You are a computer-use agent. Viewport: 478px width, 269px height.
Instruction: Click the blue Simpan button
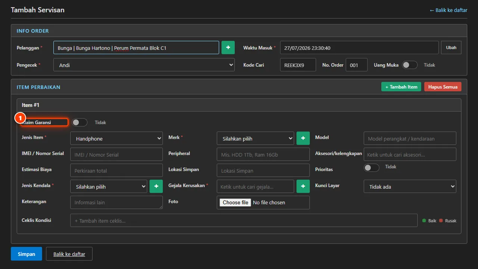[27, 254]
